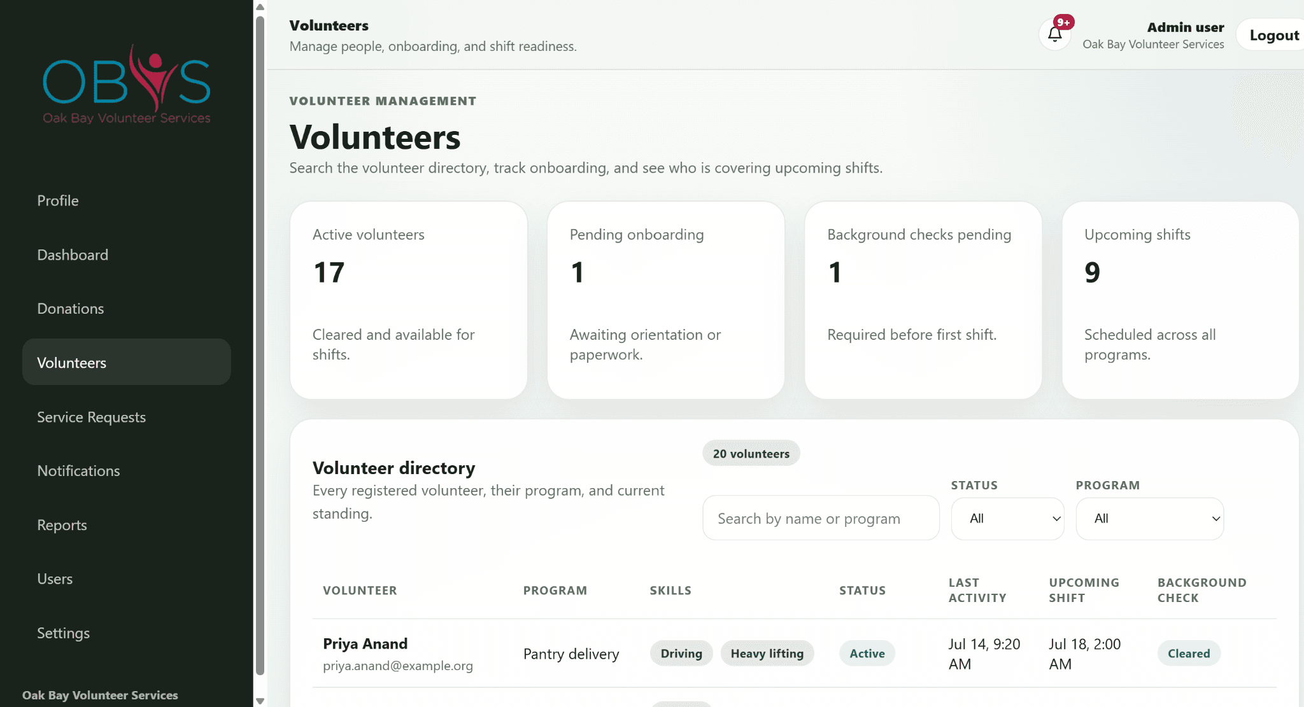Click the UPCOMING SHIFT column header
1304x707 pixels.
[x=1084, y=591]
